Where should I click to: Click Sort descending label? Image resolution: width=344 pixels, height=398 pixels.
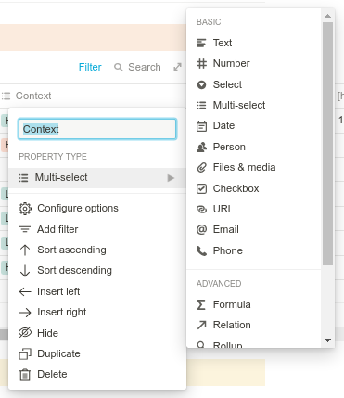(74, 270)
